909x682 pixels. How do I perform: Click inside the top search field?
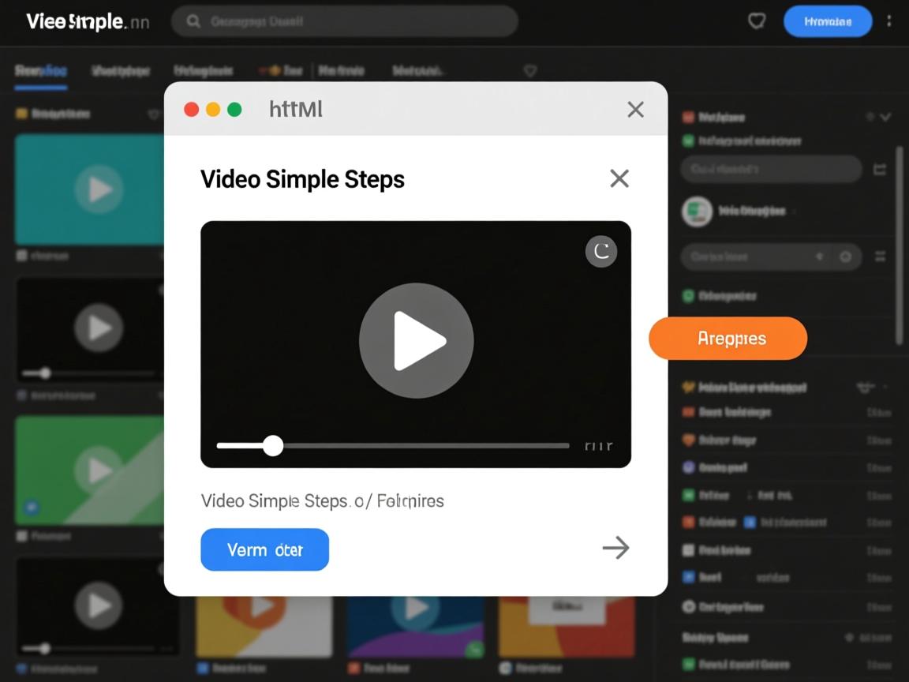[355, 21]
